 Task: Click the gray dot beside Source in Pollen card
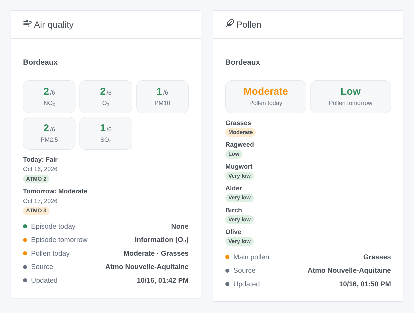coord(227,271)
